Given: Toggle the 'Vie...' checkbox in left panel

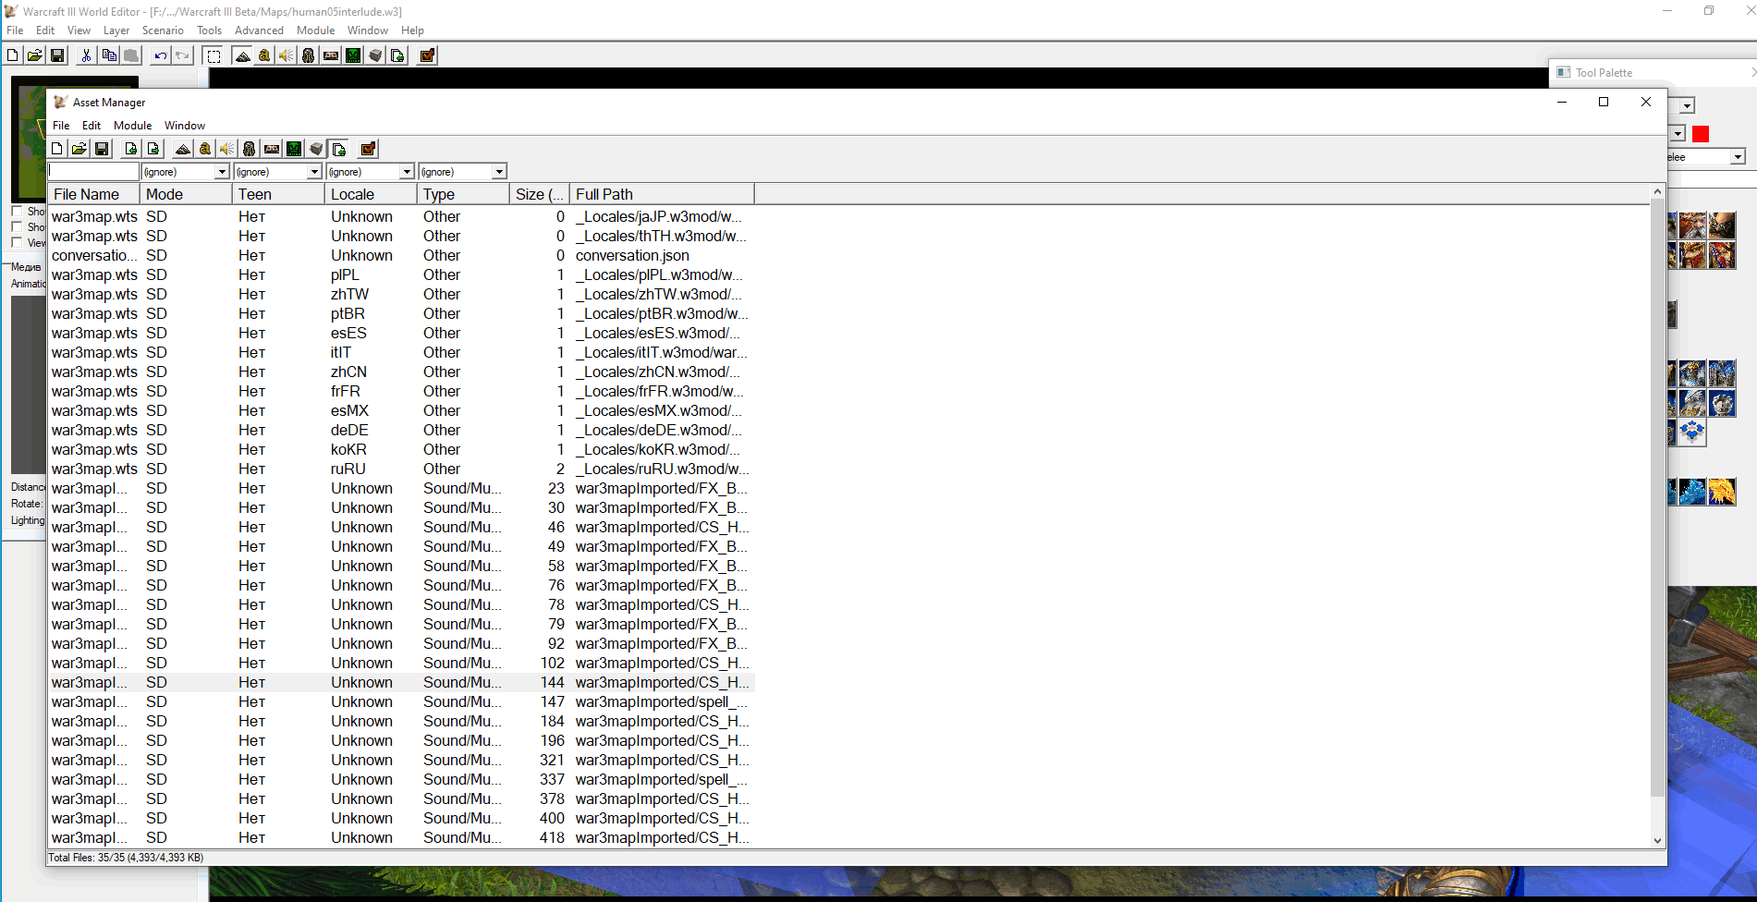Looking at the screenshot, I should coord(17,243).
